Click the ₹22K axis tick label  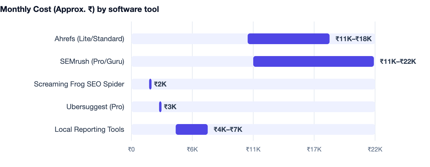tap(375, 149)
